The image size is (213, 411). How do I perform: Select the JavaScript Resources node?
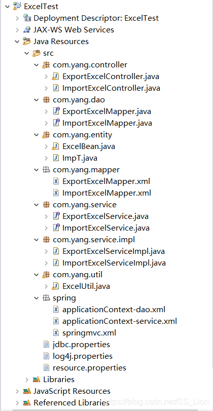72,391
